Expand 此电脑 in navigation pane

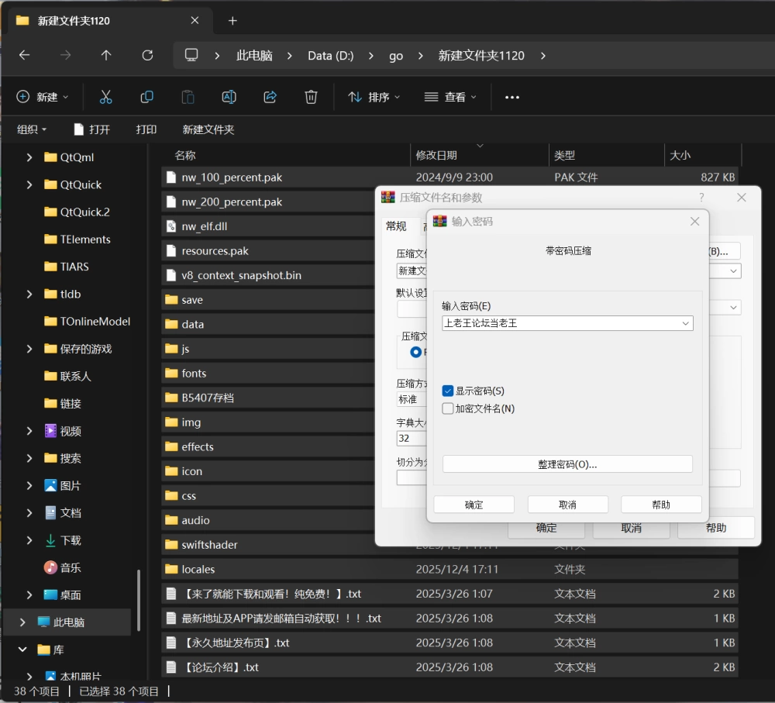pyautogui.click(x=22, y=622)
